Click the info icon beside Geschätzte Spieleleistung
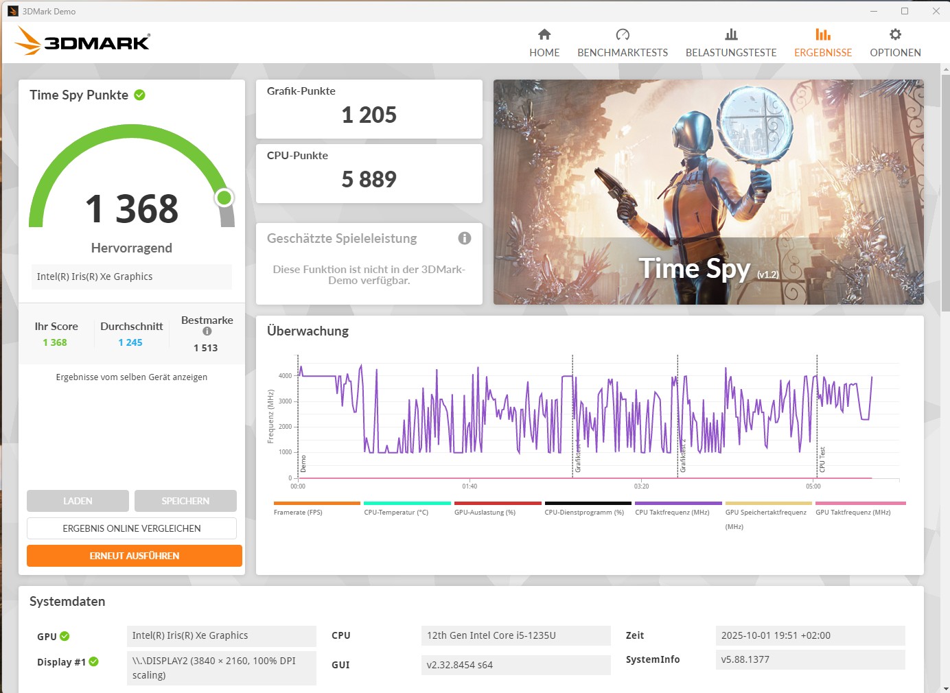 click(x=465, y=238)
